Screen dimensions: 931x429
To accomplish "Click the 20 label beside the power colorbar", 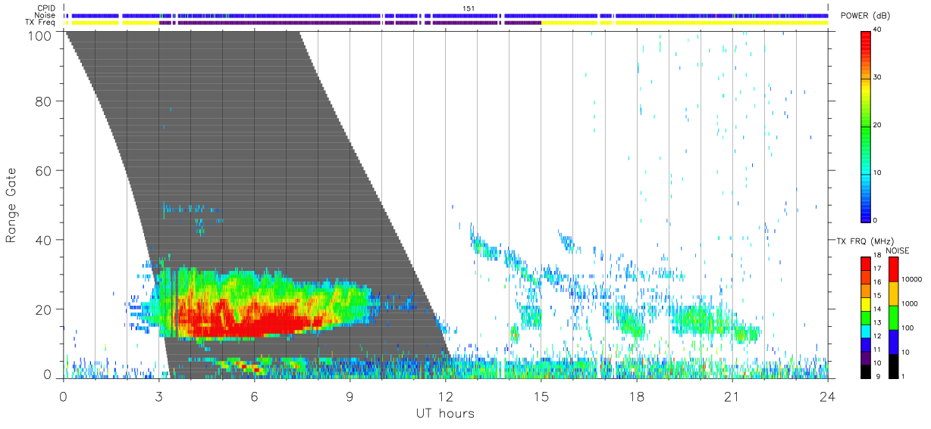I will click(x=878, y=126).
